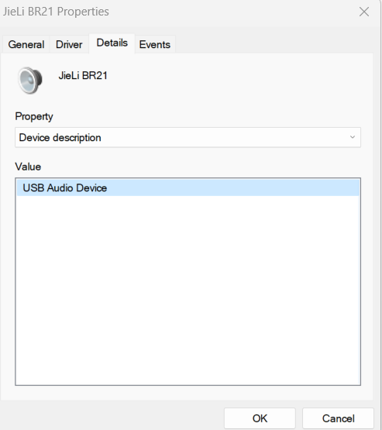Click the Value field label
Image resolution: width=382 pixels, height=430 pixels.
pos(28,167)
